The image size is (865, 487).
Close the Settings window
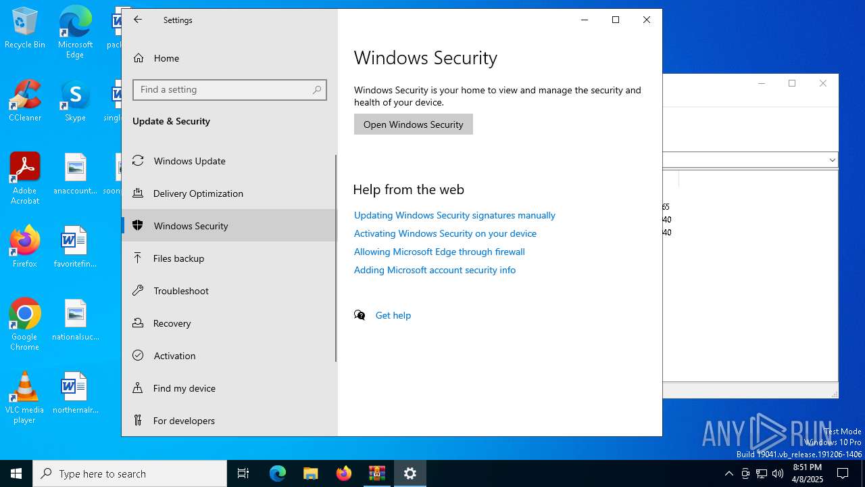[647, 20]
